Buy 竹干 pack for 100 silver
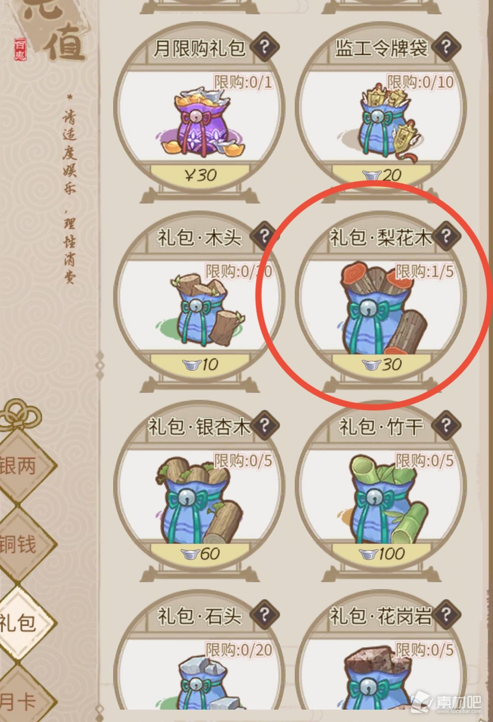Screen dimensions: 493x722 382,554
